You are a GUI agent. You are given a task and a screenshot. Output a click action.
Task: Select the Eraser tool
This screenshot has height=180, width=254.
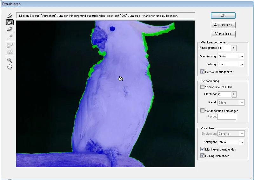pos(10,29)
